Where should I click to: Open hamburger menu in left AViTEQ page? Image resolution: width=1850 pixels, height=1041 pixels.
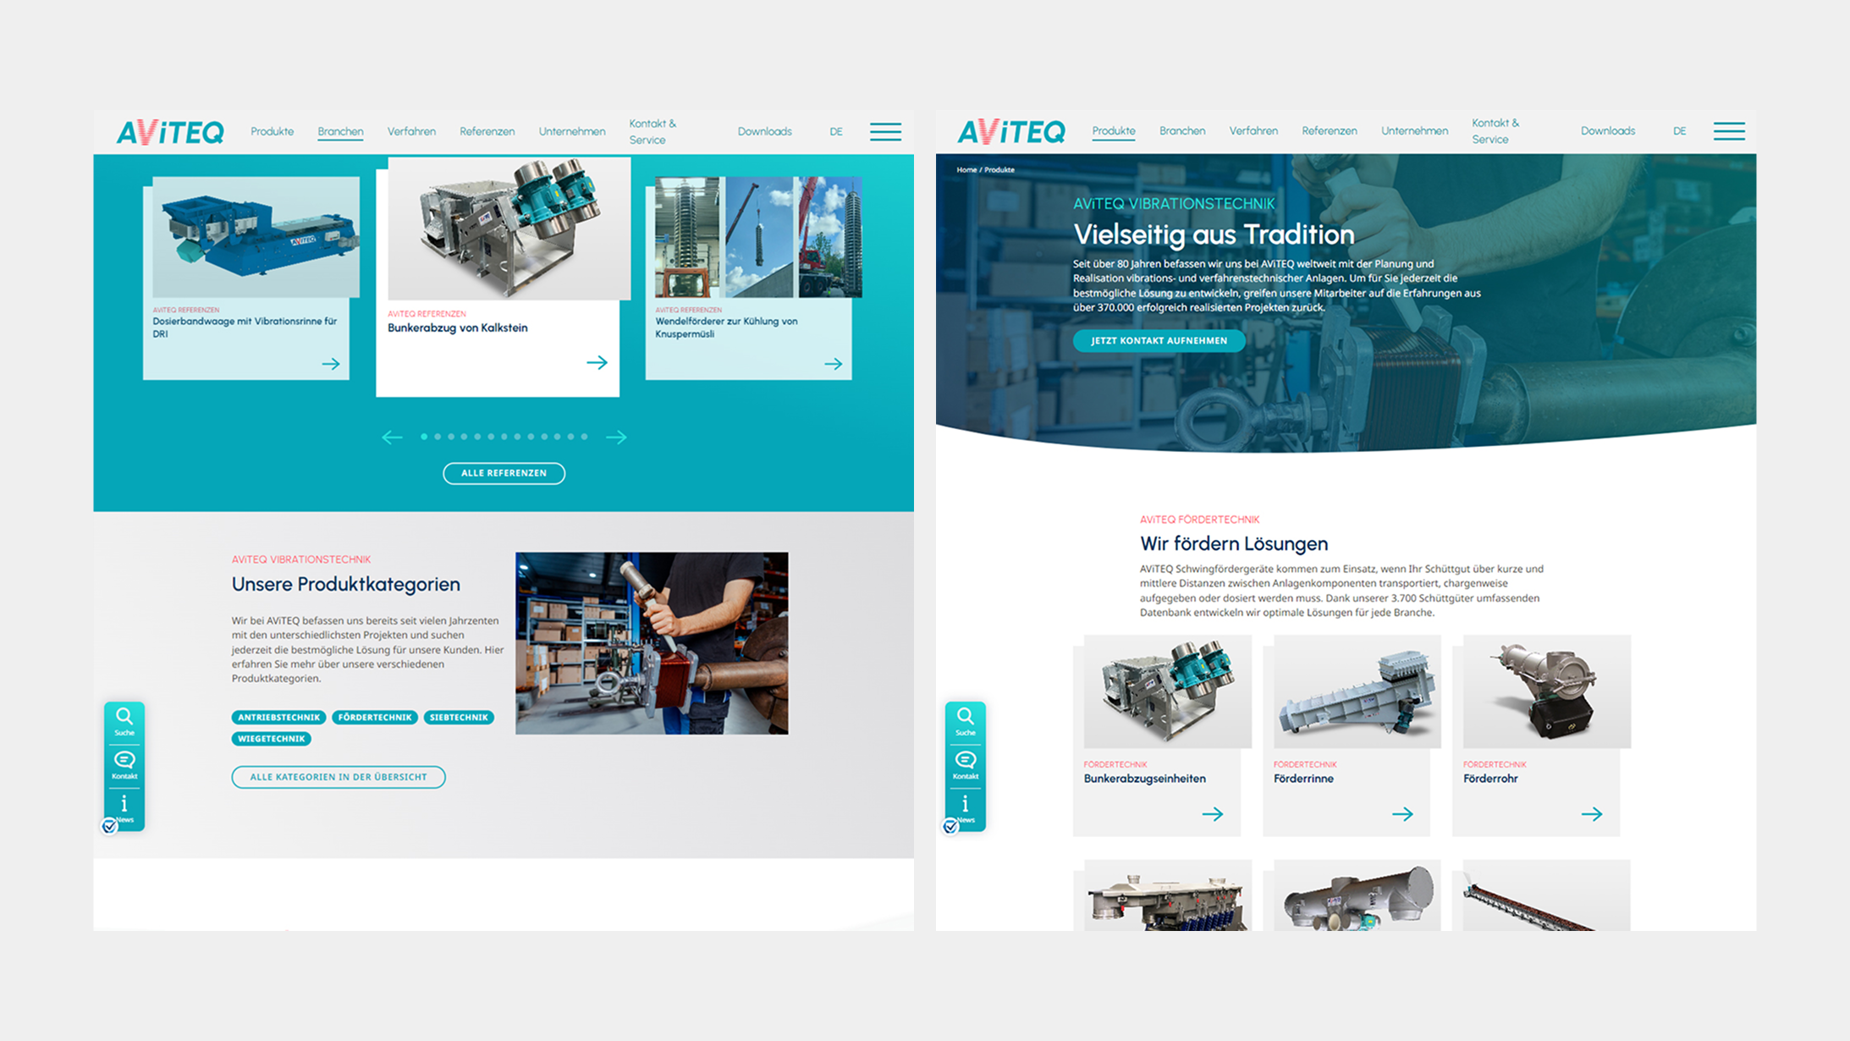point(885,131)
